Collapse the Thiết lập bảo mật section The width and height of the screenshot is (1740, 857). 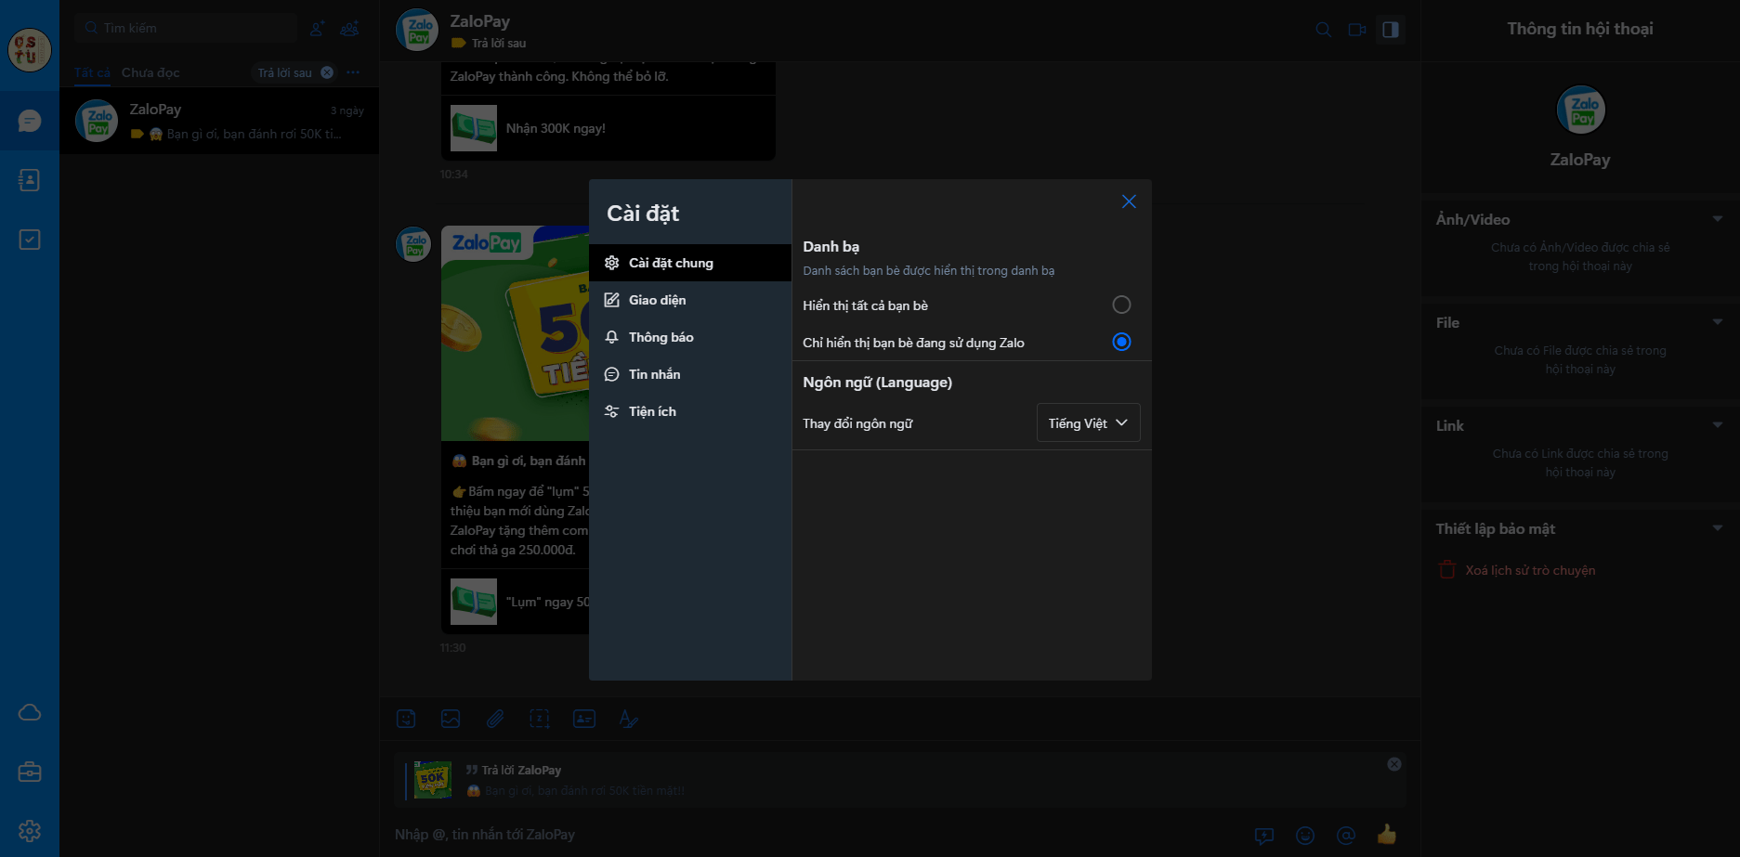(1717, 528)
